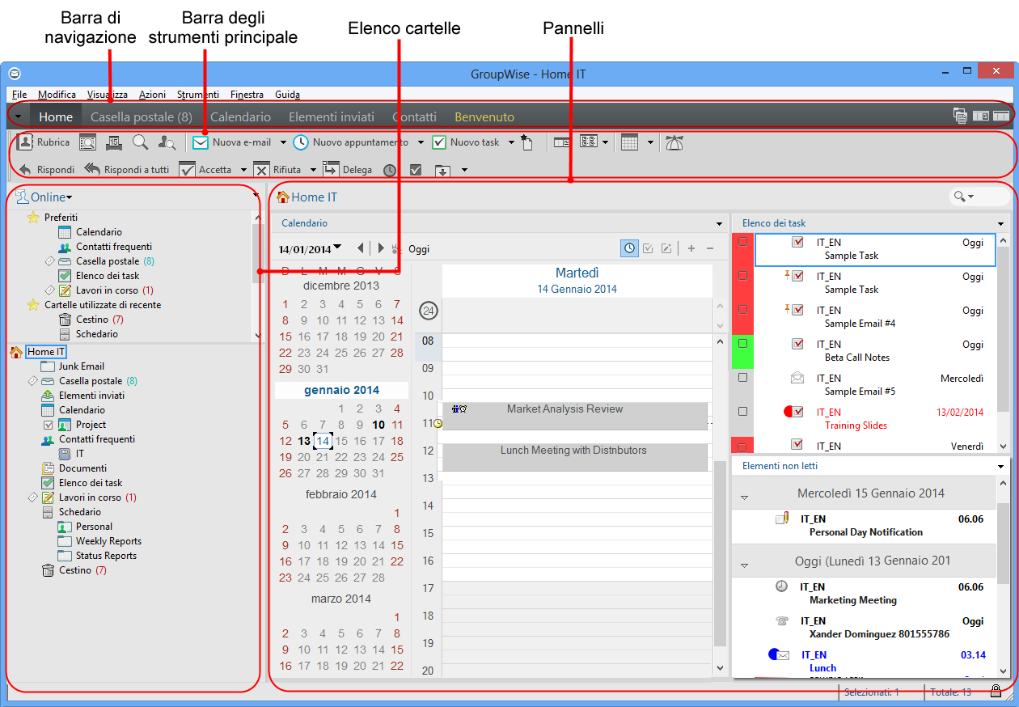Image resolution: width=1019 pixels, height=707 pixels.
Task: Click the leftmost icon at nav bar right end
Action: 961,116
